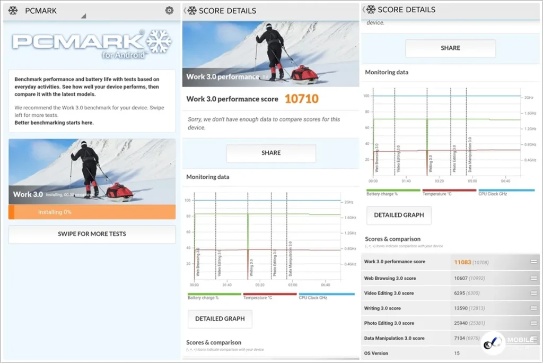Viewport: 543px width, 363px height.
Task: Tap the Work 3.0 installing test card image
Action: click(92, 171)
